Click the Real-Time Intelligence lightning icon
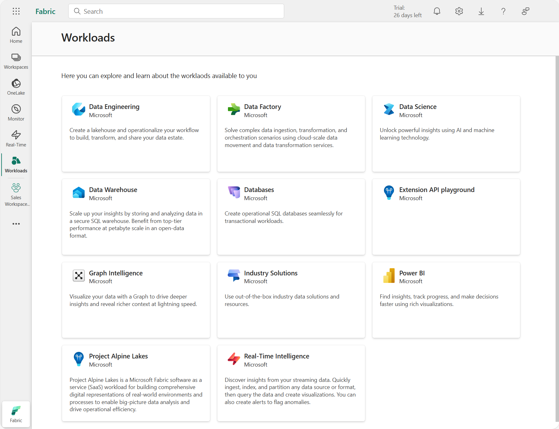Image resolution: width=559 pixels, height=429 pixels. [x=234, y=359]
